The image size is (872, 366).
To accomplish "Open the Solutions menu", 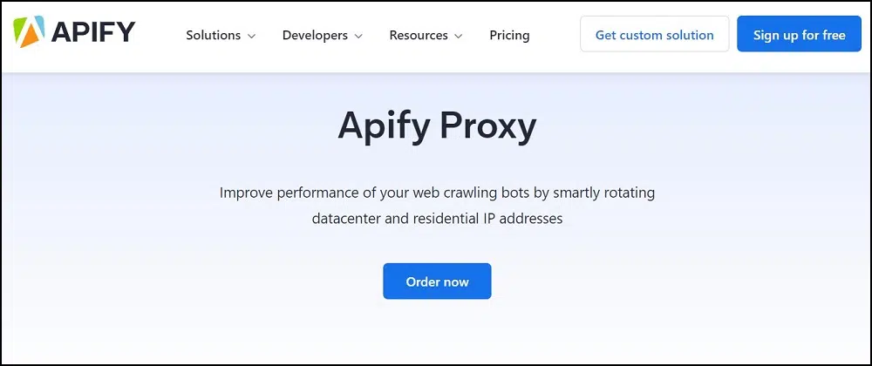I will [213, 36].
